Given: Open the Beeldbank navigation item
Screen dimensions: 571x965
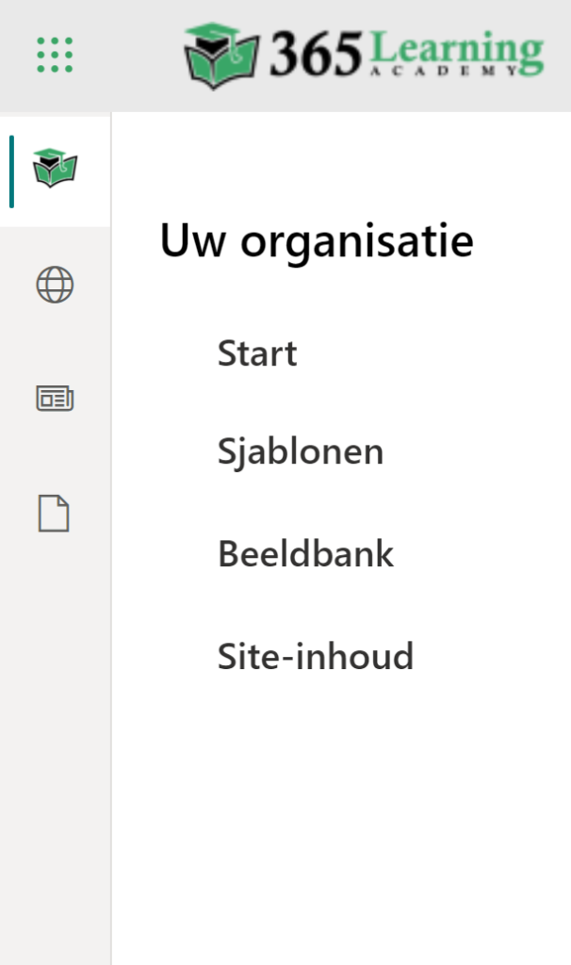Looking at the screenshot, I should tap(305, 553).
